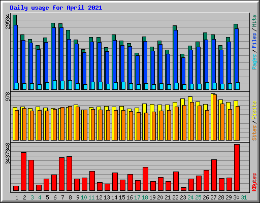This screenshot has width=260, height=203.
Task: Click day 23 on the x-axis
Action: coord(183,197)
